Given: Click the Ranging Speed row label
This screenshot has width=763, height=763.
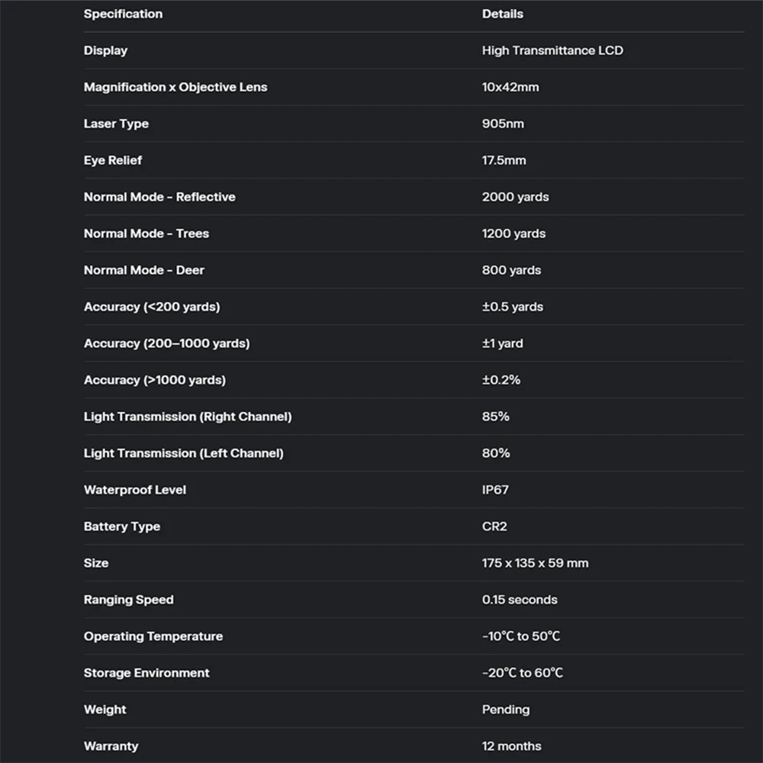Looking at the screenshot, I should [129, 600].
